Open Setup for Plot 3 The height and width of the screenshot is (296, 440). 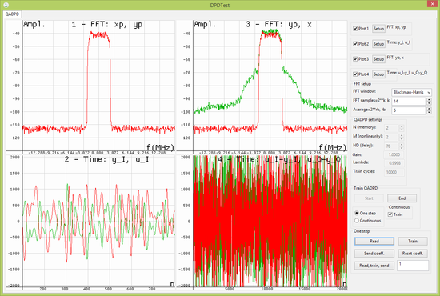coord(378,59)
